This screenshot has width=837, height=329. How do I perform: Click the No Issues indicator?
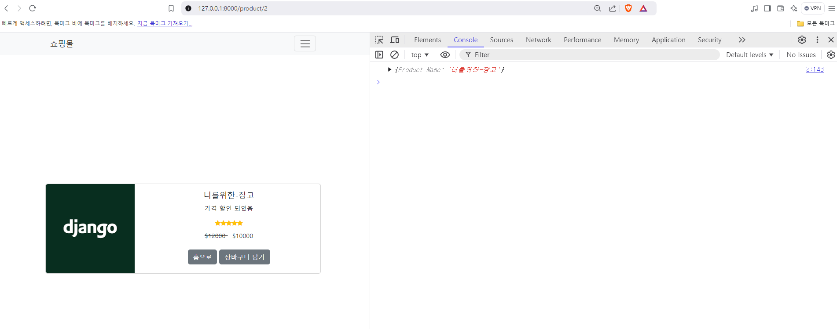(801, 55)
